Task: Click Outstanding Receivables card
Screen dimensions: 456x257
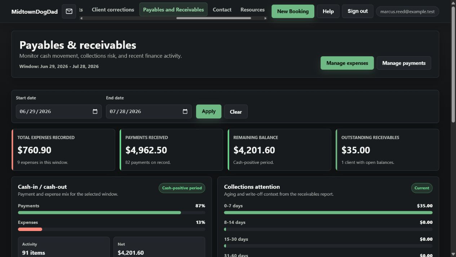Action: click(x=388, y=150)
